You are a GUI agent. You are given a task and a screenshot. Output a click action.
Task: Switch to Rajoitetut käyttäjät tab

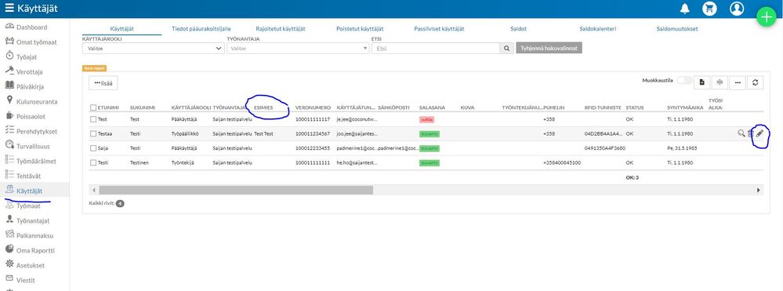click(x=281, y=29)
